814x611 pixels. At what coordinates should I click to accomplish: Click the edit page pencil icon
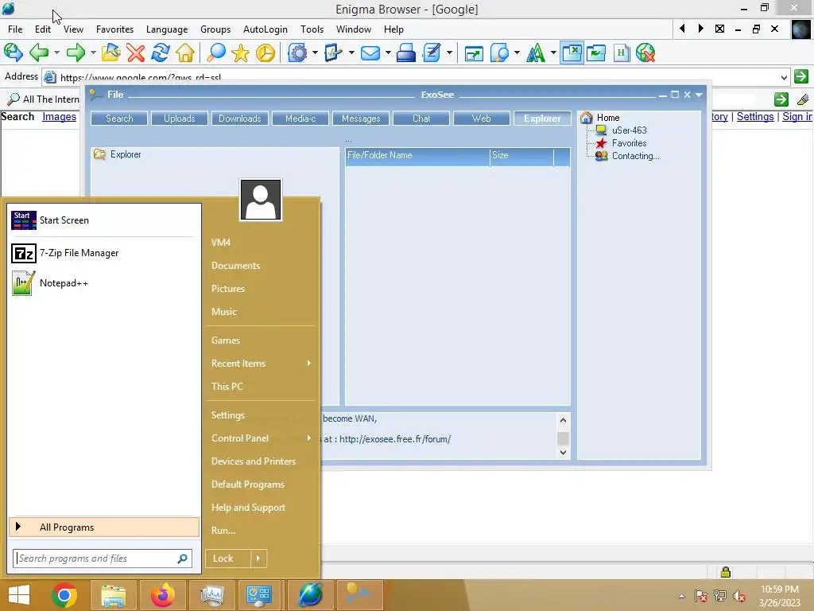click(x=432, y=53)
